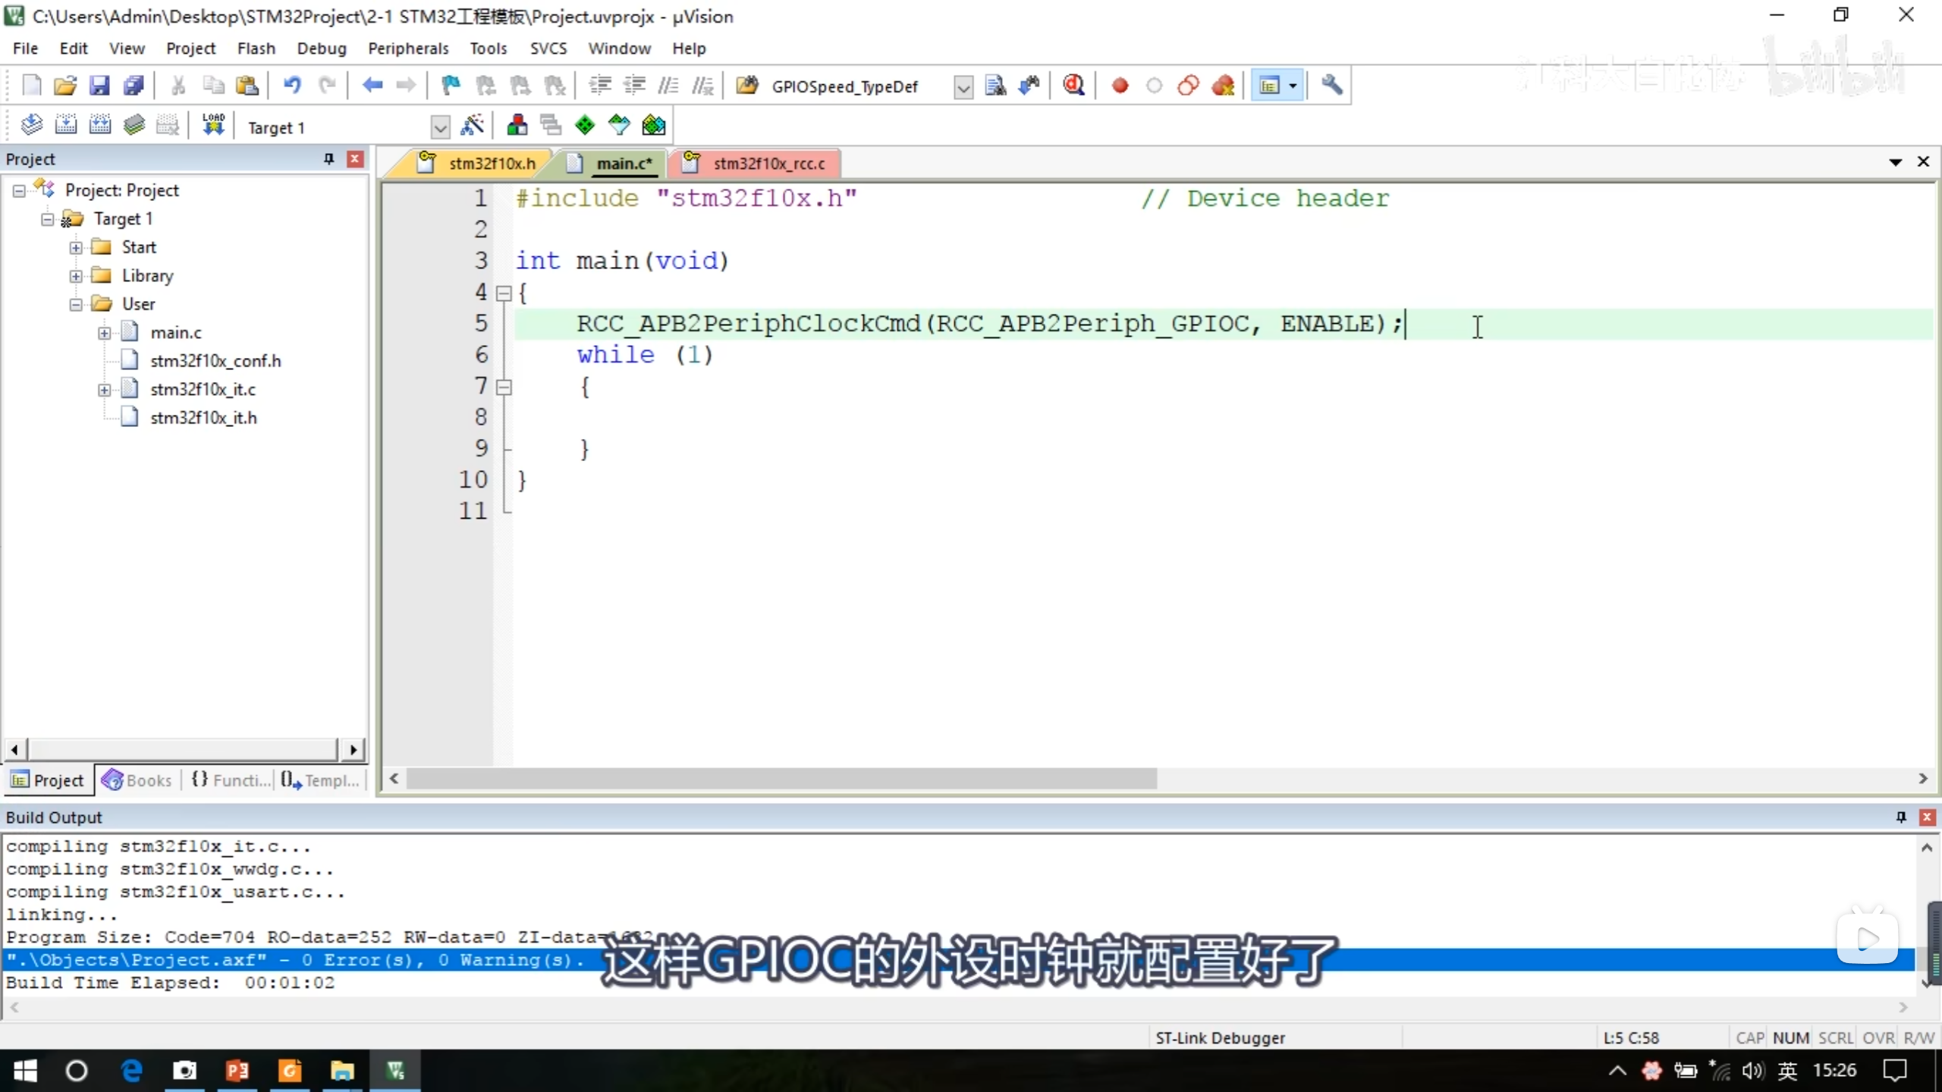Click the Save file toolbar icon
The width and height of the screenshot is (1942, 1092).
tap(99, 86)
